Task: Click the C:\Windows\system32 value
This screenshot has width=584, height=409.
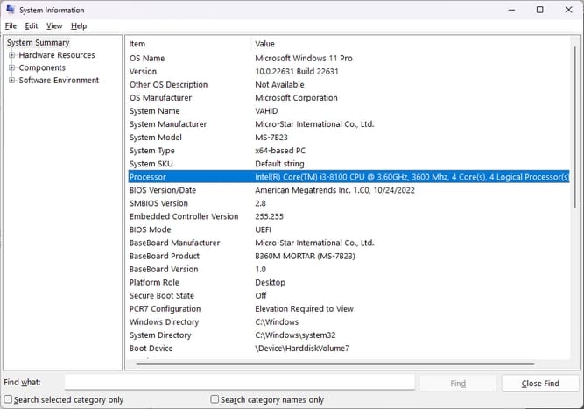Action: 295,335
